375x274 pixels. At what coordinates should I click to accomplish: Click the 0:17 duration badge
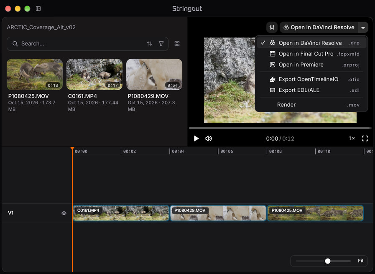[x=112, y=85]
